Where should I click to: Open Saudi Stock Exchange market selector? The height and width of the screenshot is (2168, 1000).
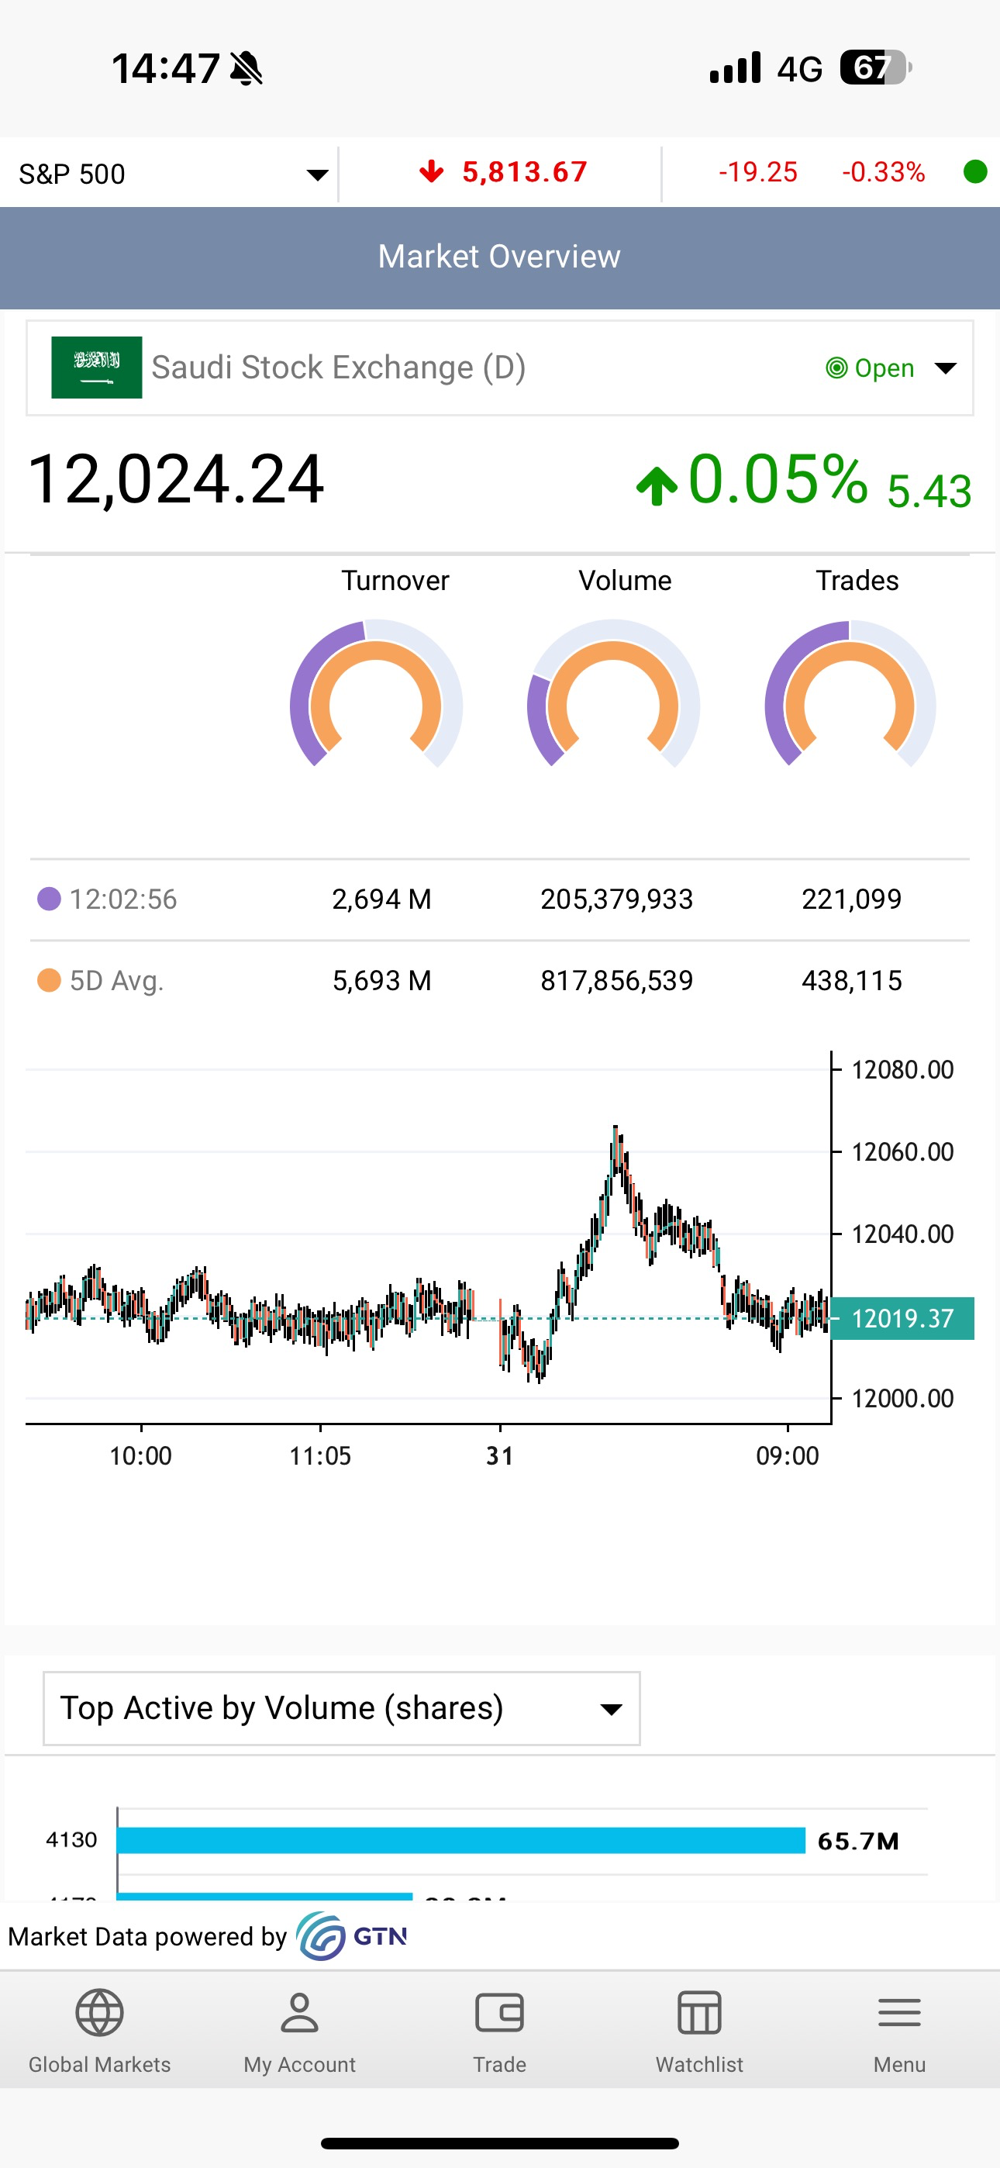(x=499, y=368)
